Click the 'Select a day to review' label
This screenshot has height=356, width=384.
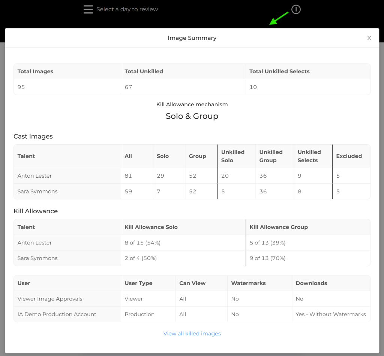(x=127, y=9)
